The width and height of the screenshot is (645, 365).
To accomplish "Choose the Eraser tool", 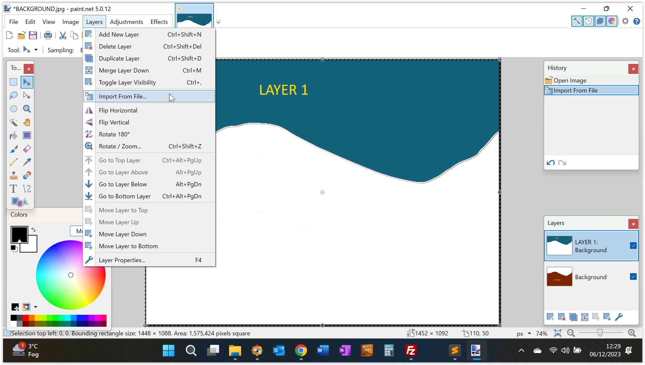I will 27,149.
